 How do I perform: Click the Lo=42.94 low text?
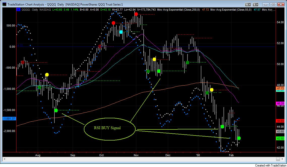point(130,10)
